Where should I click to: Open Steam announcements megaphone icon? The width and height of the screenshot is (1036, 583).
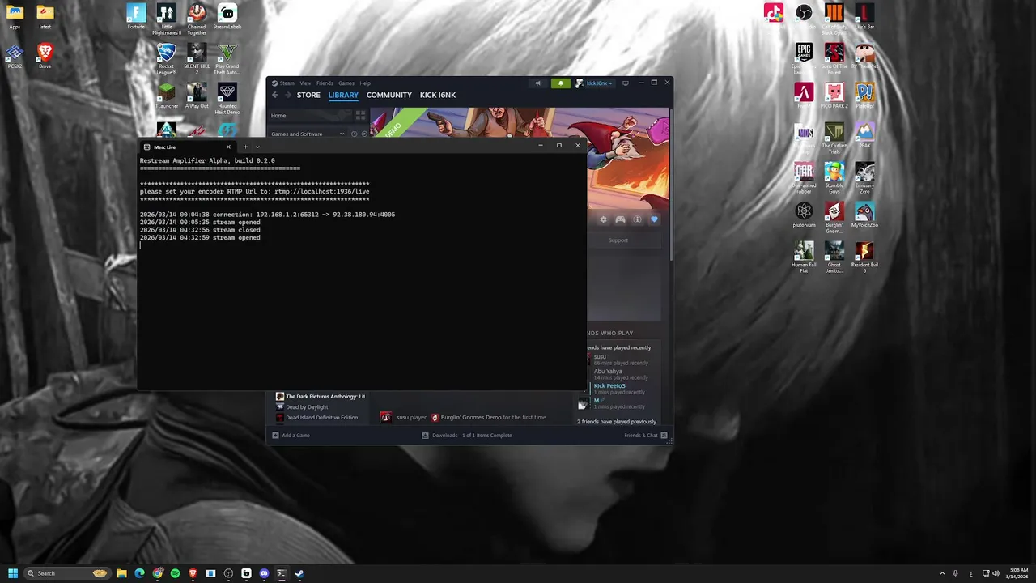pyautogui.click(x=538, y=83)
